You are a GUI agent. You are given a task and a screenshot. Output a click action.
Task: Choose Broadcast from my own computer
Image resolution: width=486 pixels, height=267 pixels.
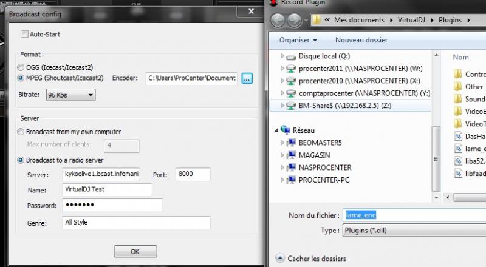click(x=22, y=132)
